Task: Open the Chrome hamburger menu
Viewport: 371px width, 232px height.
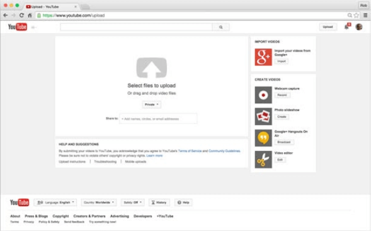Action: click(365, 15)
